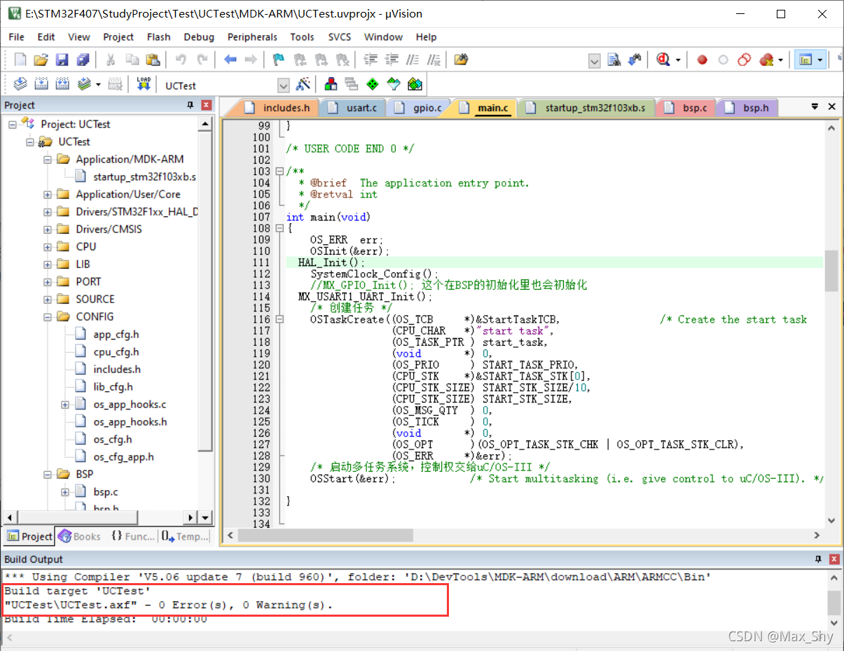Collapse the BSP folder node
This screenshot has height=651, width=844.
[x=48, y=474]
